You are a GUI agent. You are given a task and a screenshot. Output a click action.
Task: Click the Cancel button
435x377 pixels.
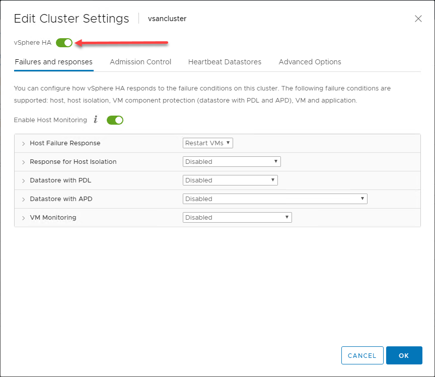pos(362,355)
